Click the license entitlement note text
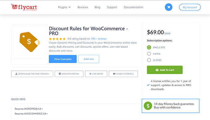The width and height of the screenshot is (210, 120). (x=171, y=85)
